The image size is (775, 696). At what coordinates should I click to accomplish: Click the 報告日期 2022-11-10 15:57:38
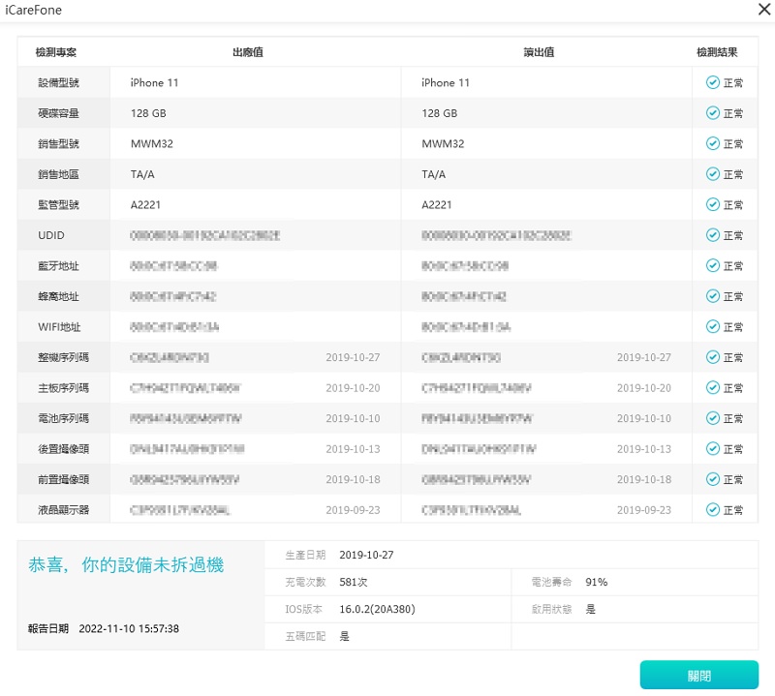tap(104, 628)
